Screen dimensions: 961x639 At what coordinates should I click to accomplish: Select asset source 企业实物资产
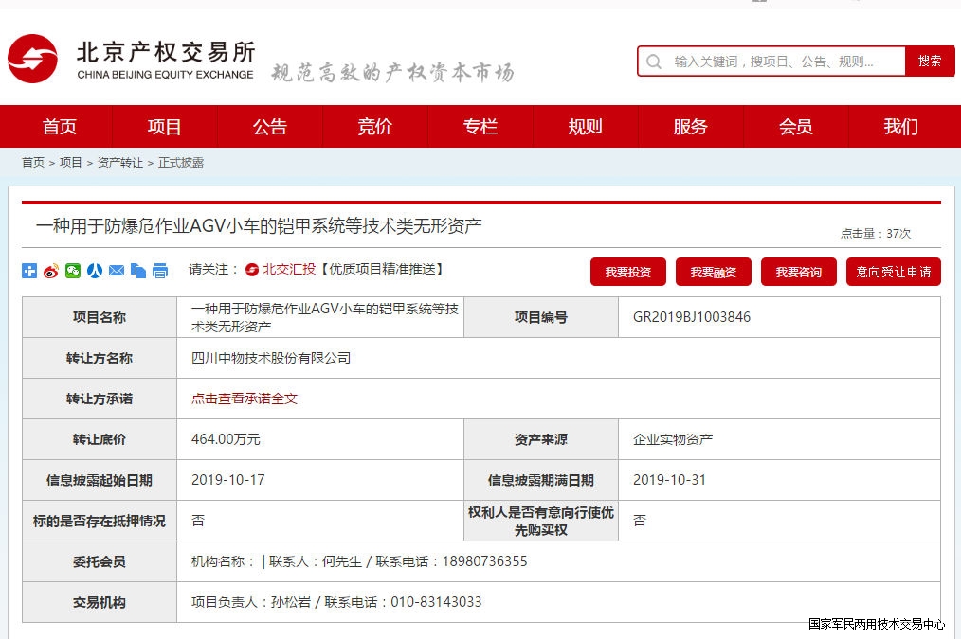[x=673, y=439]
